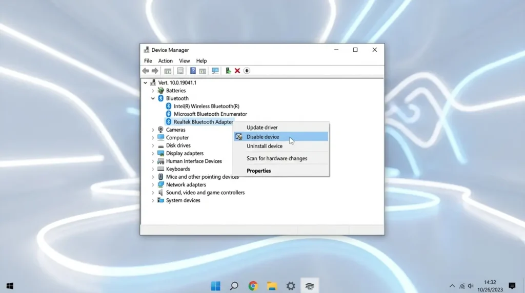Click the Bluetooth icon beside Intel(R) Wireless Bluetooth(R)
The height and width of the screenshot is (293, 525).
pyautogui.click(x=169, y=106)
